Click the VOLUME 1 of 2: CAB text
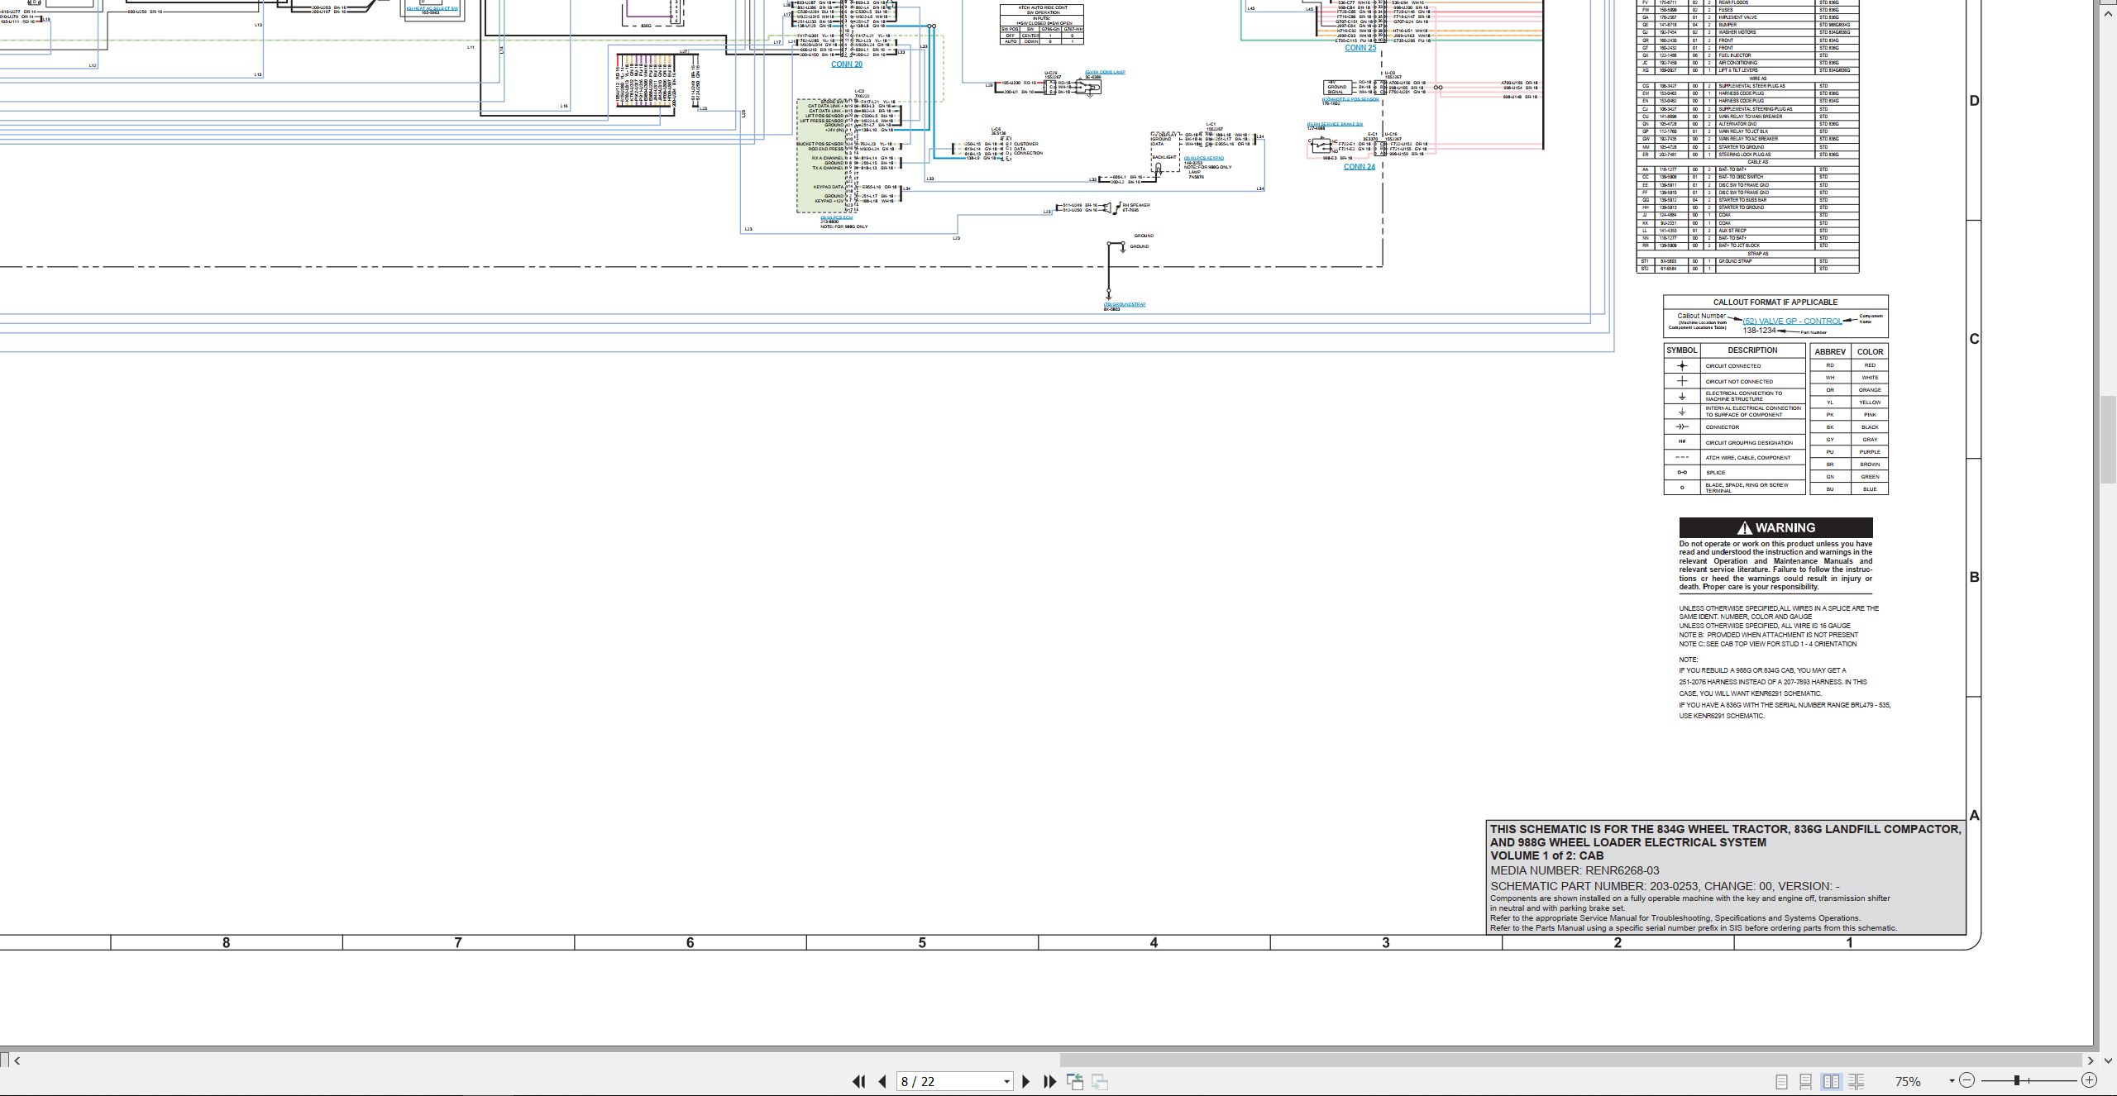This screenshot has width=2117, height=1096. 1546,855
